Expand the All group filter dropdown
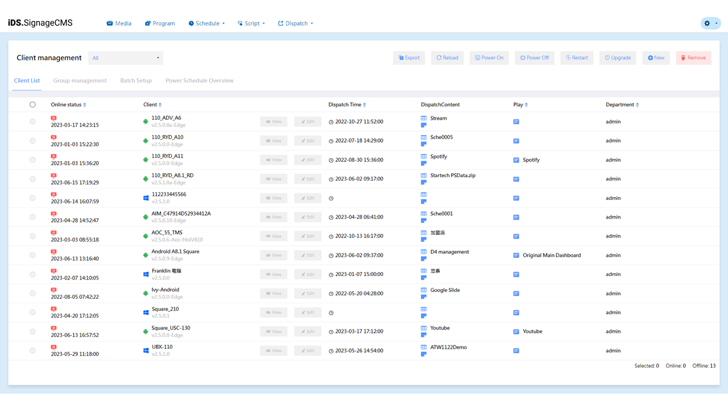Viewport: 728px width, 409px height. (x=126, y=58)
